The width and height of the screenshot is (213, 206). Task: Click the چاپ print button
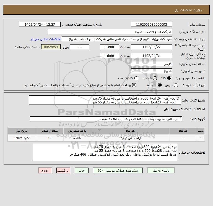(82, 171)
